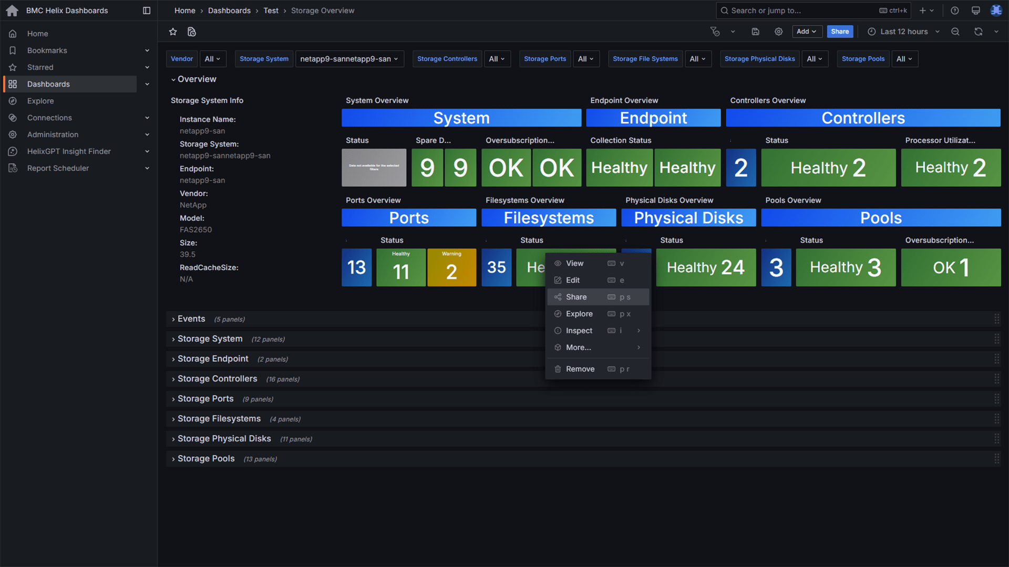Open the help icon menu
1009x567 pixels.
pos(955,10)
